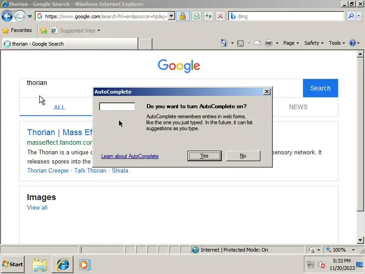Screen dimensions: 365x274
Task: Stop loading with the red X icon
Action: pyautogui.click(x=220, y=16)
